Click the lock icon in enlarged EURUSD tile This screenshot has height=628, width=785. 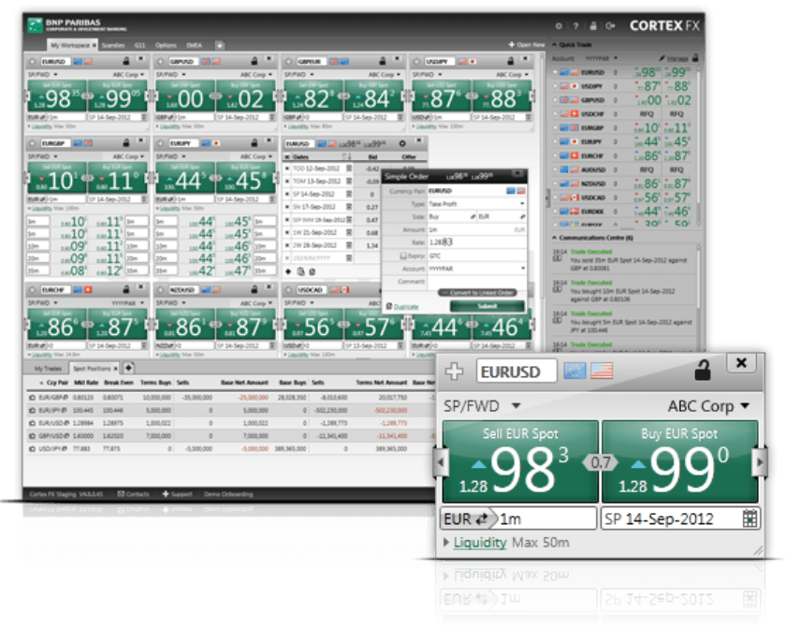pos(702,371)
